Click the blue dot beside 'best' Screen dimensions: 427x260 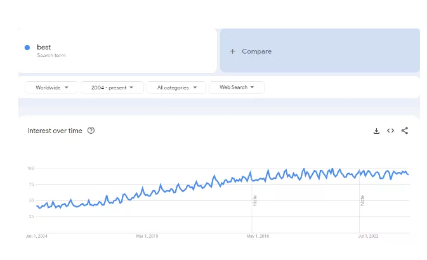click(27, 48)
